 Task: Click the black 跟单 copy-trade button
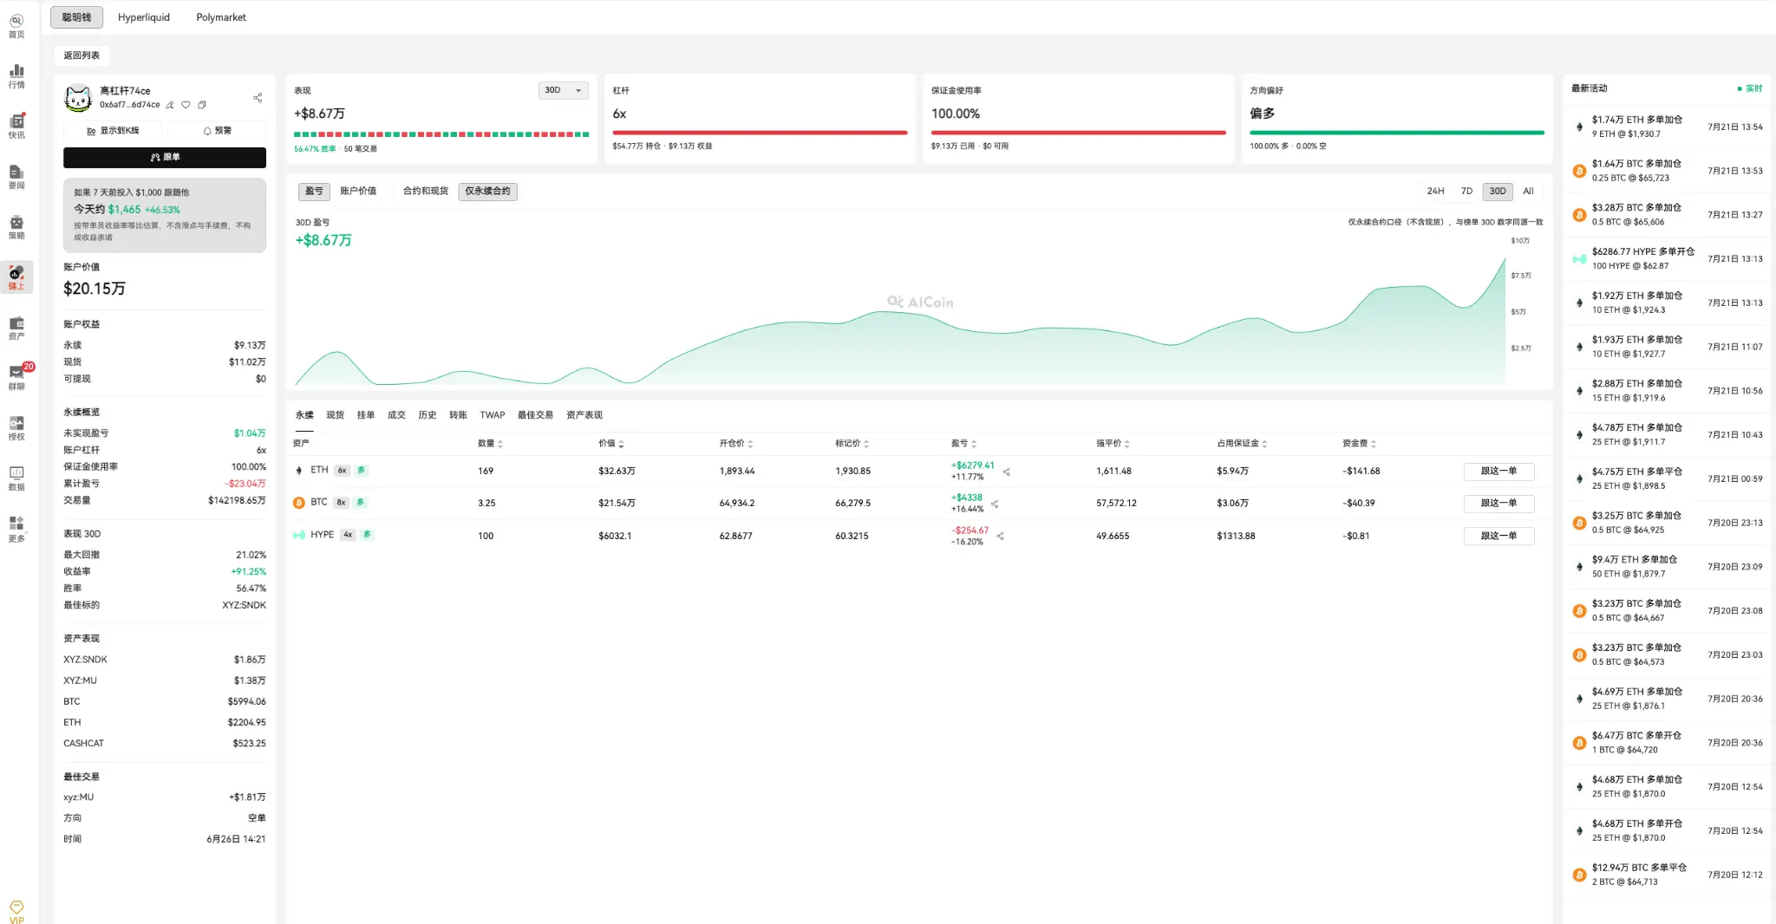click(x=165, y=158)
